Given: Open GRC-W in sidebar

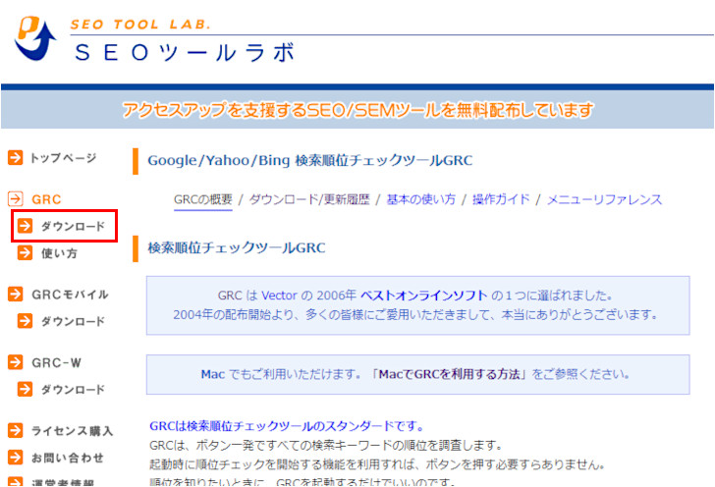Looking at the screenshot, I should point(57,363).
